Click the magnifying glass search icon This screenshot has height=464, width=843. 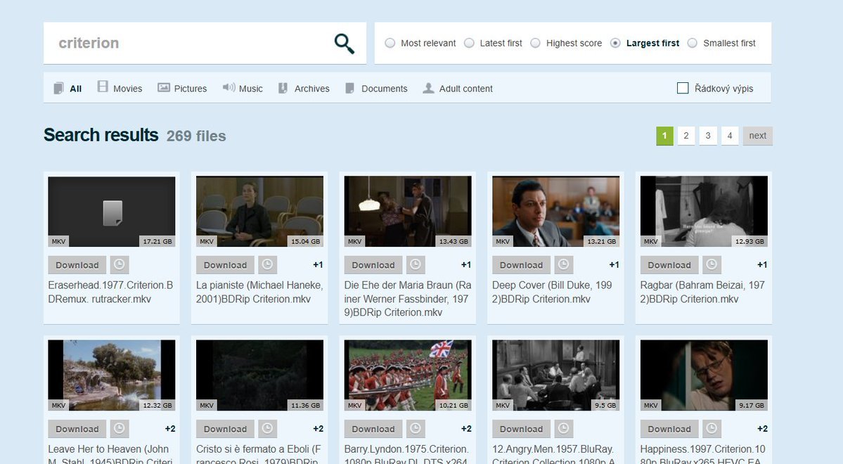[x=344, y=44]
